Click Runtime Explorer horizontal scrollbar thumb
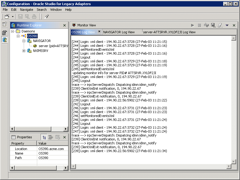Image resolution: width=240 pixels, height=180 pixels. click(33, 129)
